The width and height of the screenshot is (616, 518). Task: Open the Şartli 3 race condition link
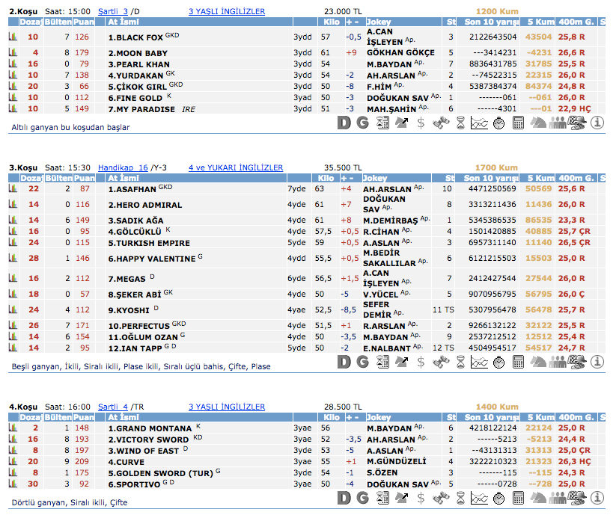[113, 12]
